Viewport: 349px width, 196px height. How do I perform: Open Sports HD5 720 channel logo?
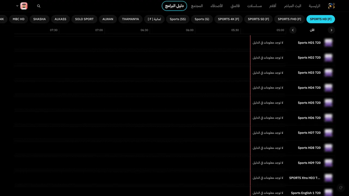tap(328, 103)
